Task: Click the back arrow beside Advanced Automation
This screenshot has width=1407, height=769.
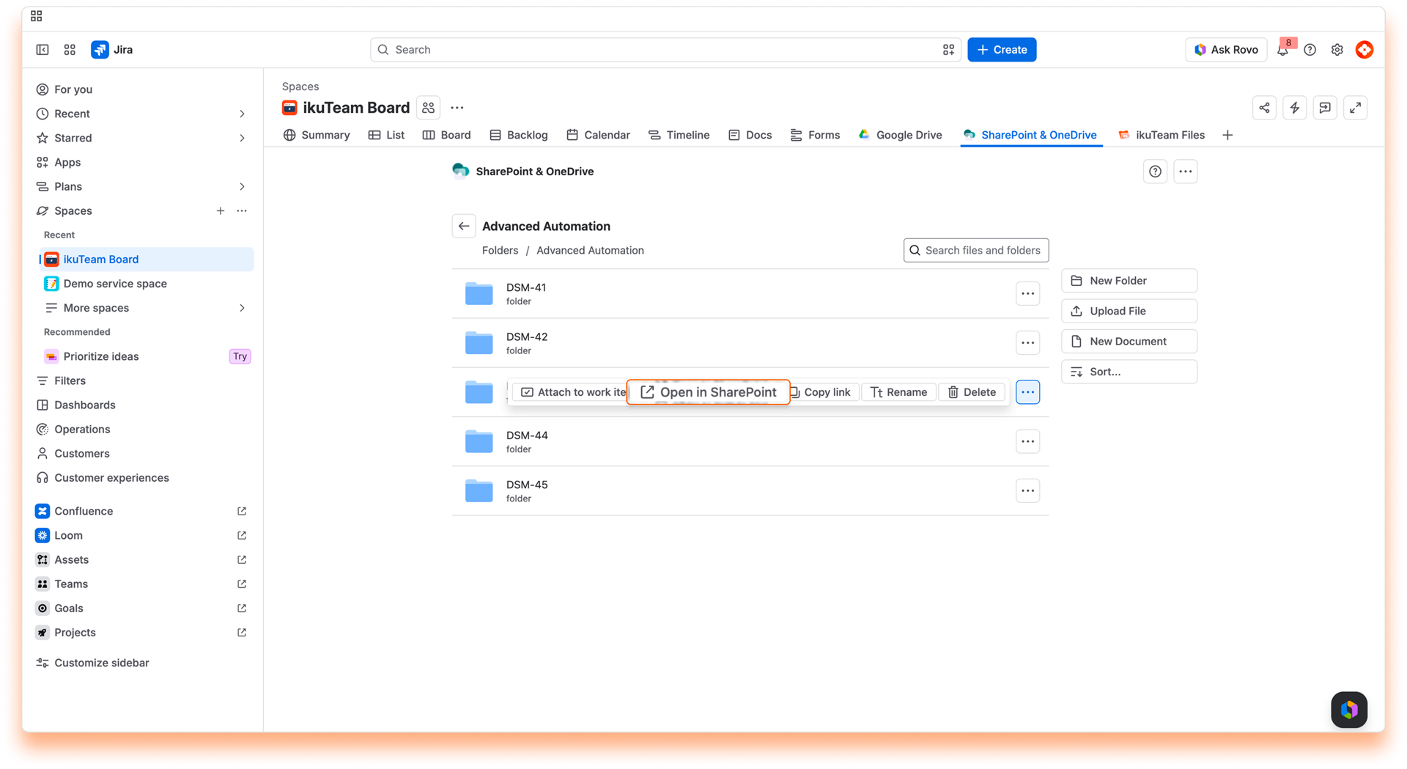Action: [x=464, y=226]
